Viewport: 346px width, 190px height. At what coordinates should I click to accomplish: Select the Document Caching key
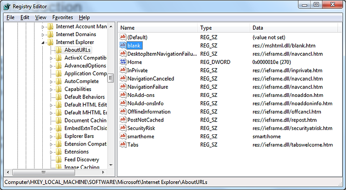point(86,120)
